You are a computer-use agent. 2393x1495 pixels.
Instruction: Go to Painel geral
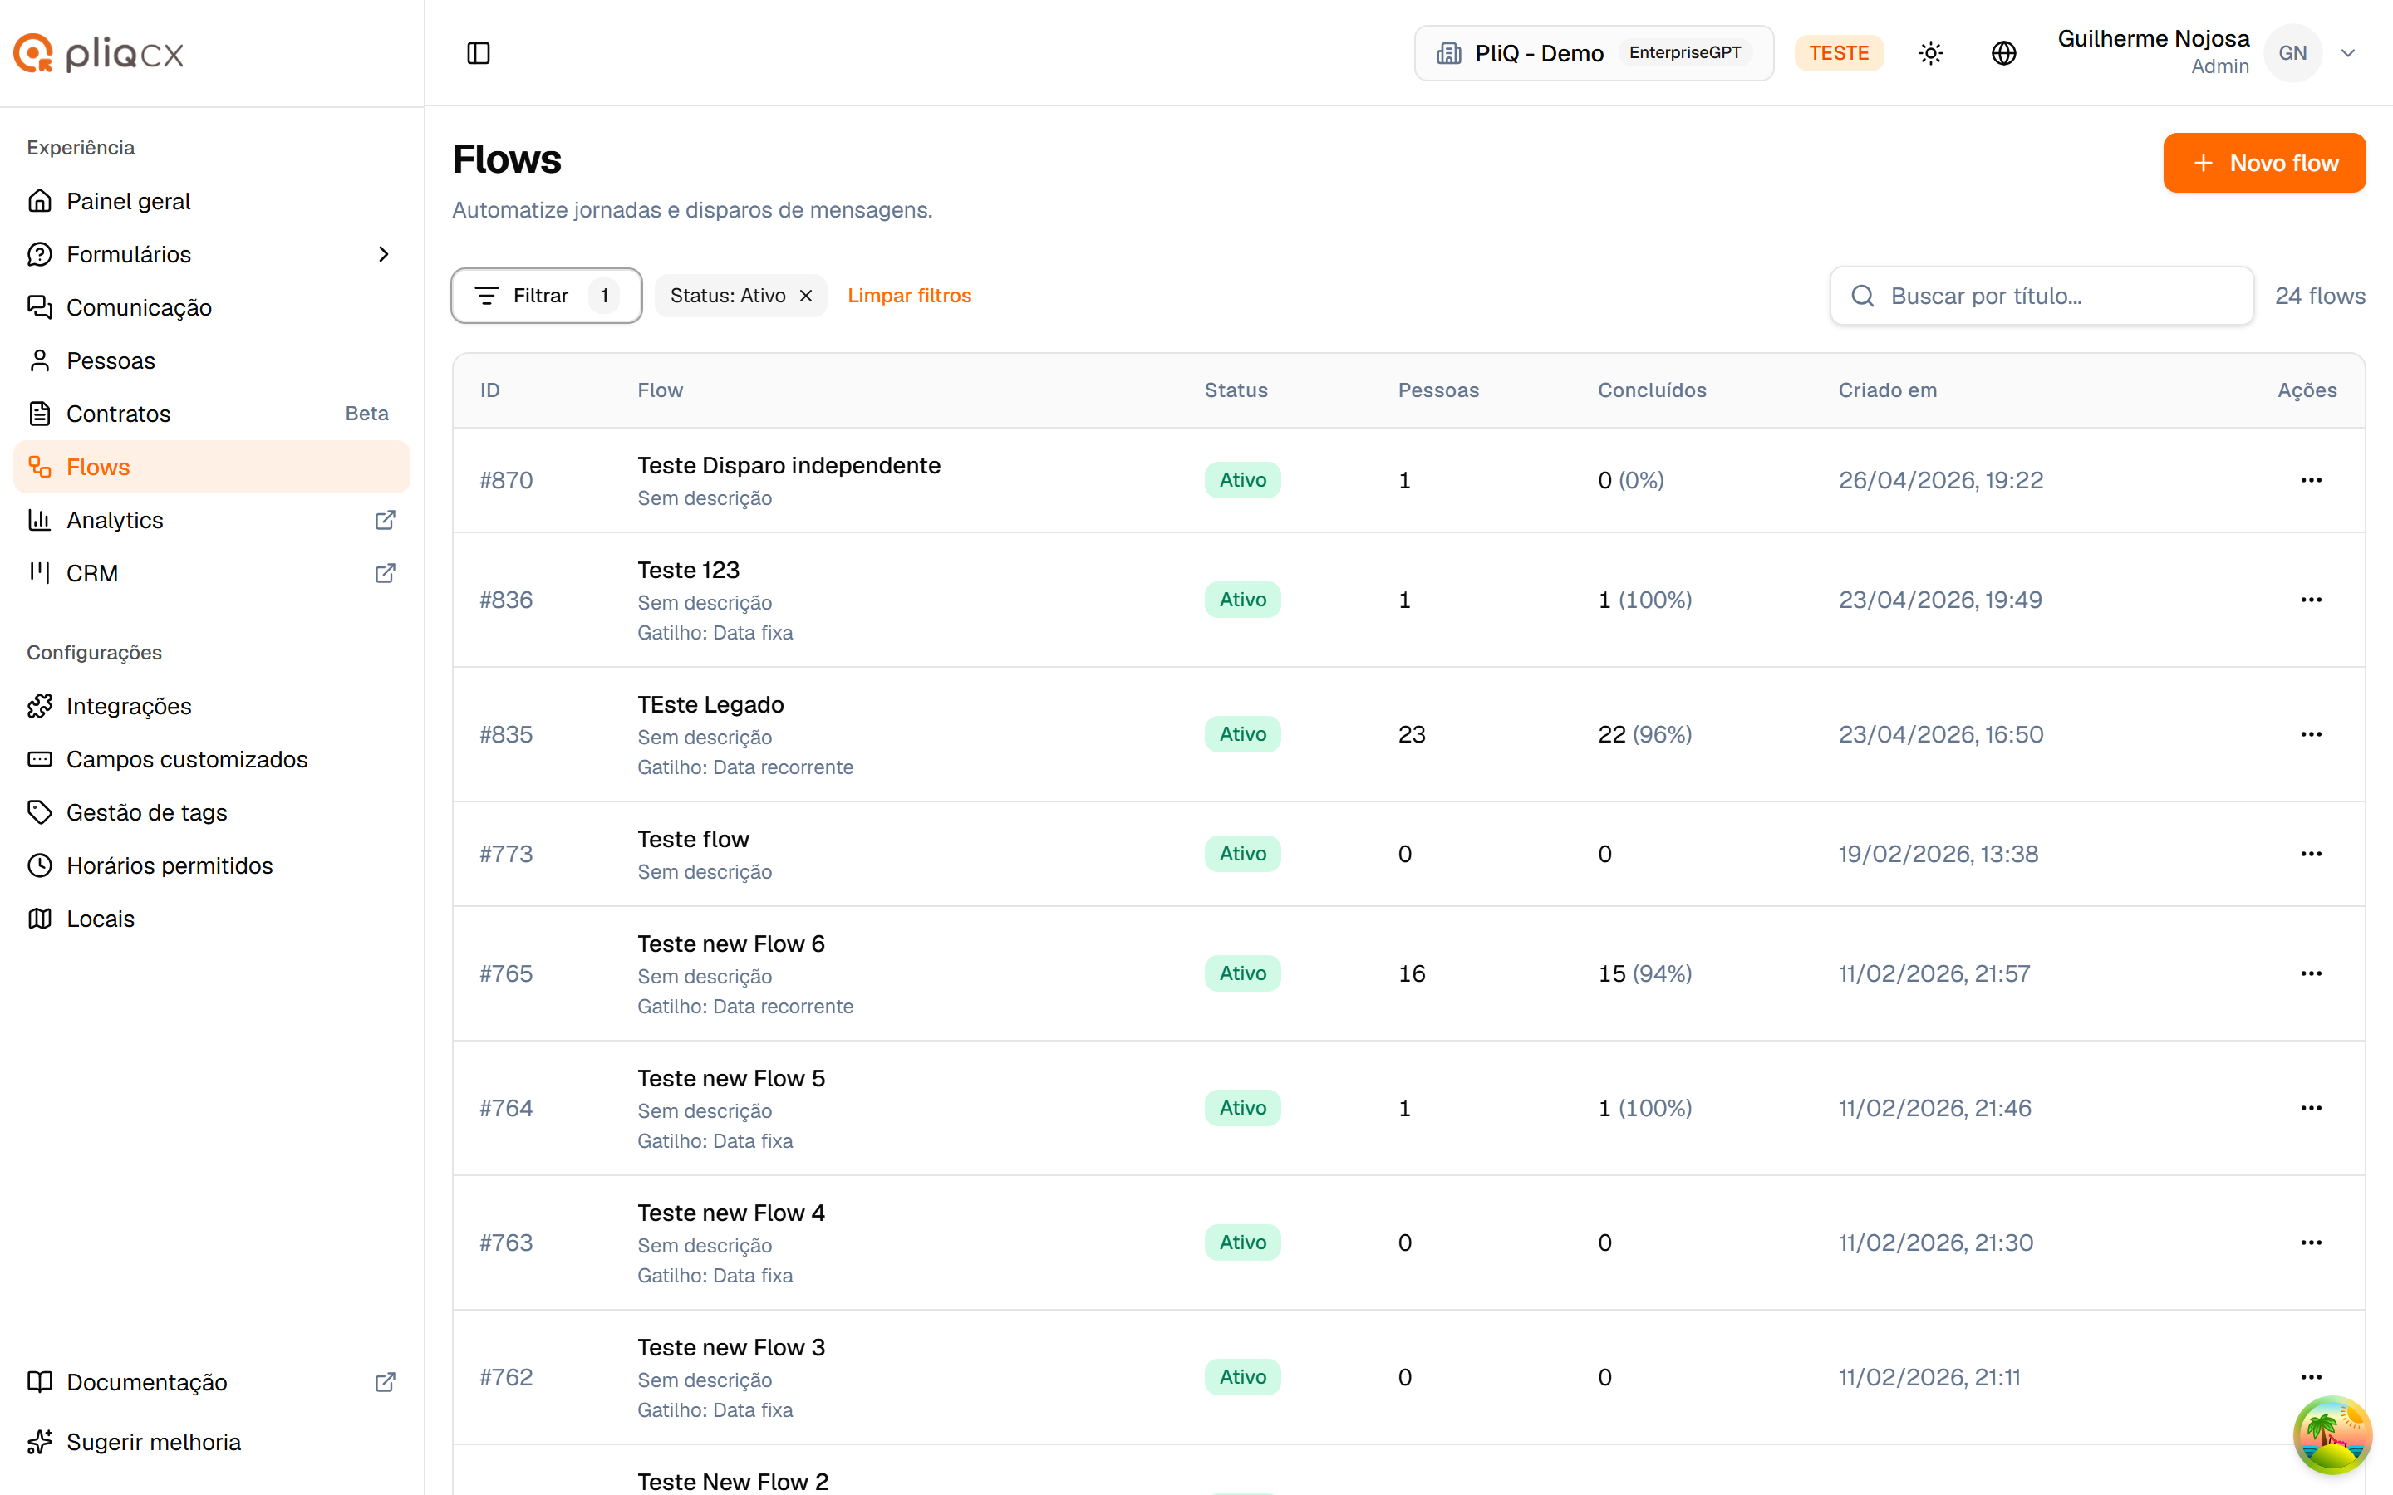pyautogui.click(x=212, y=201)
